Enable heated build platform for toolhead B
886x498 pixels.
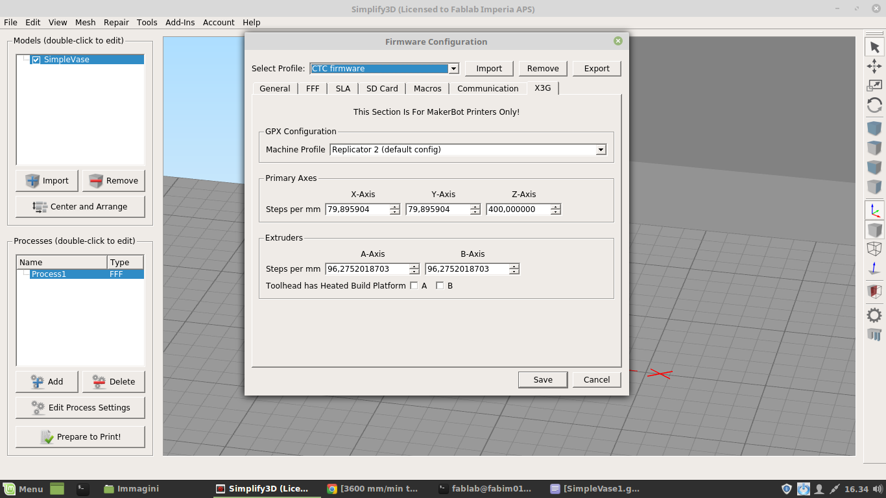[440, 286]
